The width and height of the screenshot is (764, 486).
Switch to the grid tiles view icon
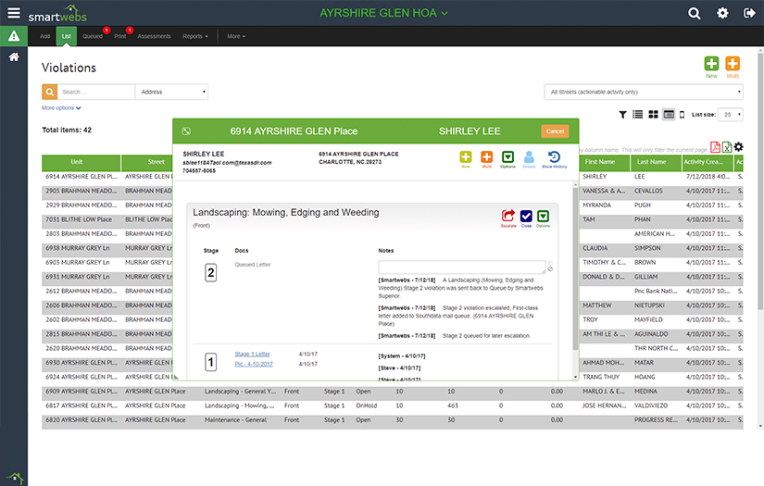[653, 115]
